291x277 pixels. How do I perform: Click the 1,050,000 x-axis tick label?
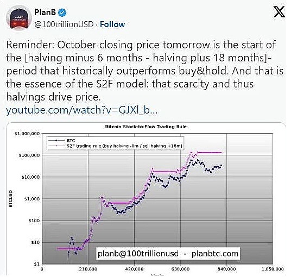(273, 269)
